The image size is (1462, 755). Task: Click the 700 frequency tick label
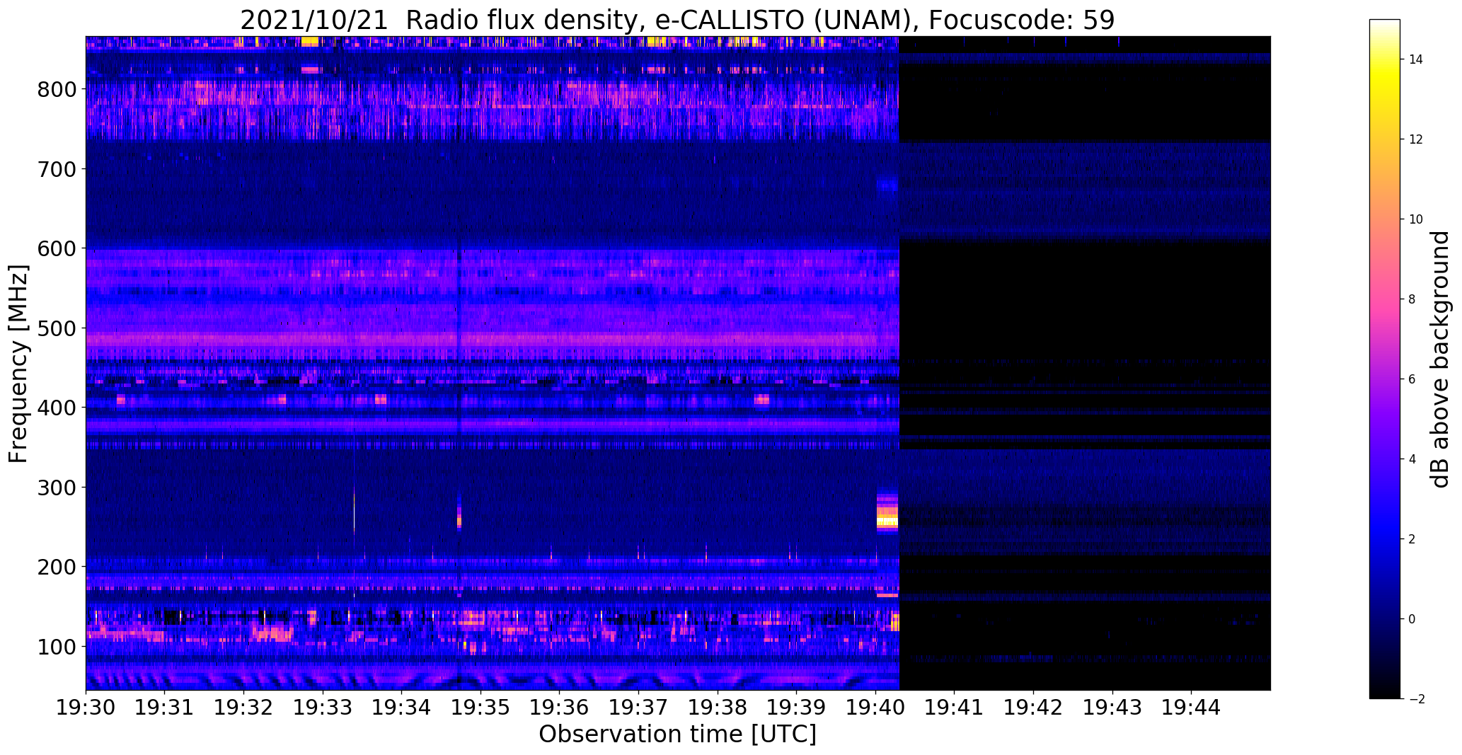(56, 169)
